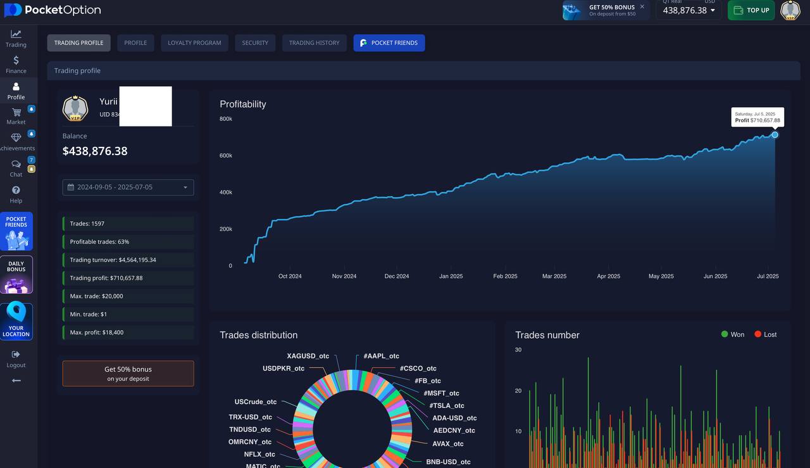Click the Trades distribution heading
Viewport: 810px width, 468px height.
tap(258, 335)
